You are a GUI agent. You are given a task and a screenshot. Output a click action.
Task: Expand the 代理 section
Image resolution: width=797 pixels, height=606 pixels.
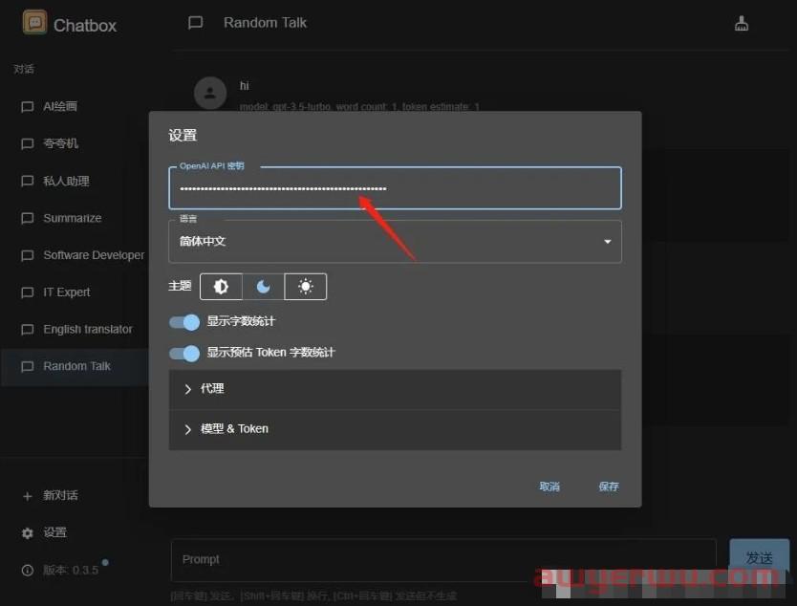[x=395, y=389]
